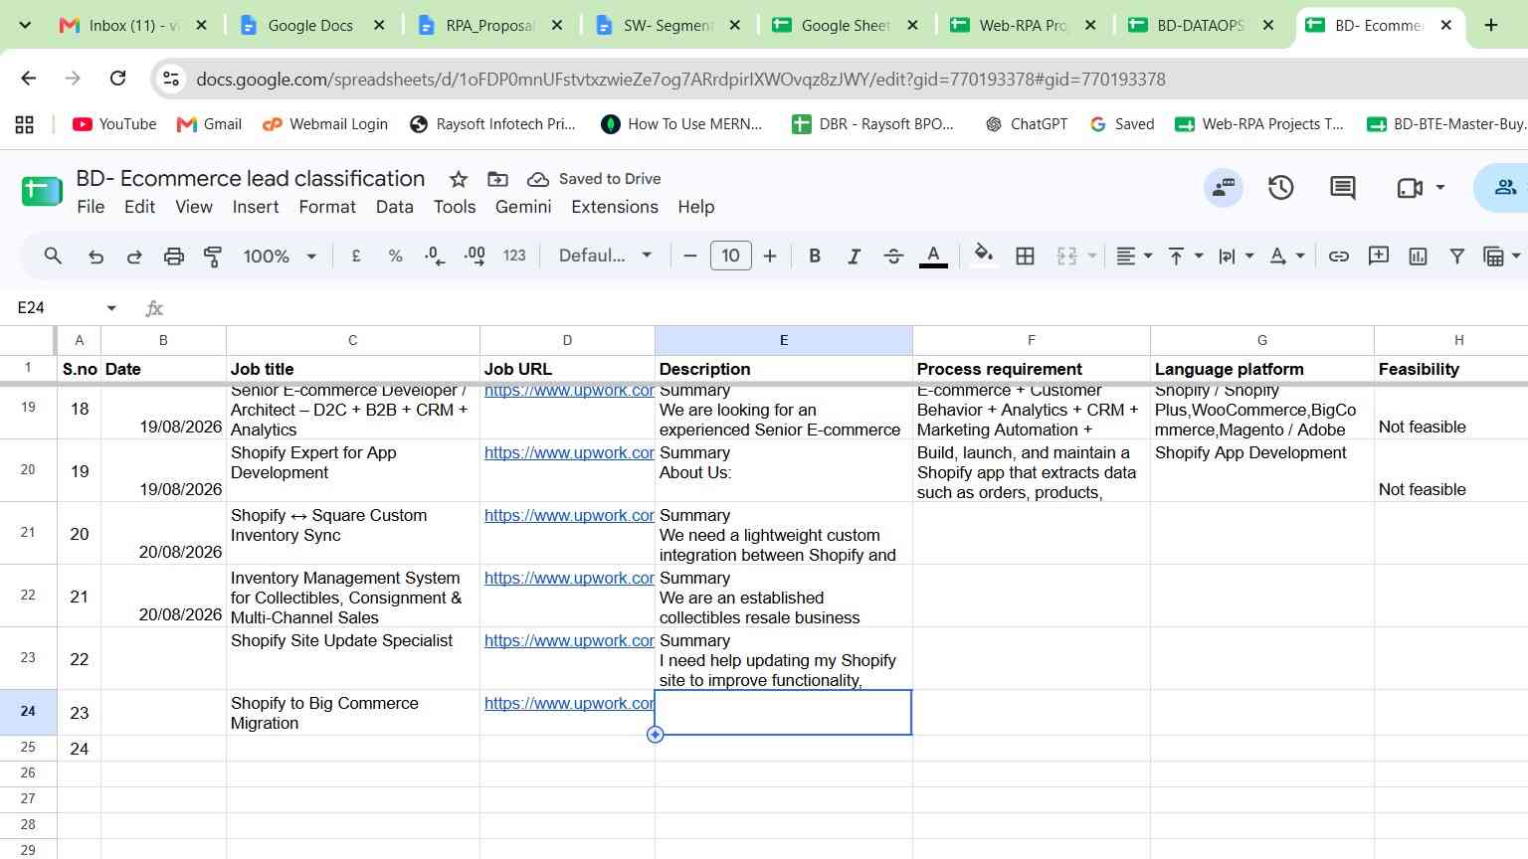Open the Extensions menu
The width and height of the screenshot is (1528, 859).
pos(615,207)
